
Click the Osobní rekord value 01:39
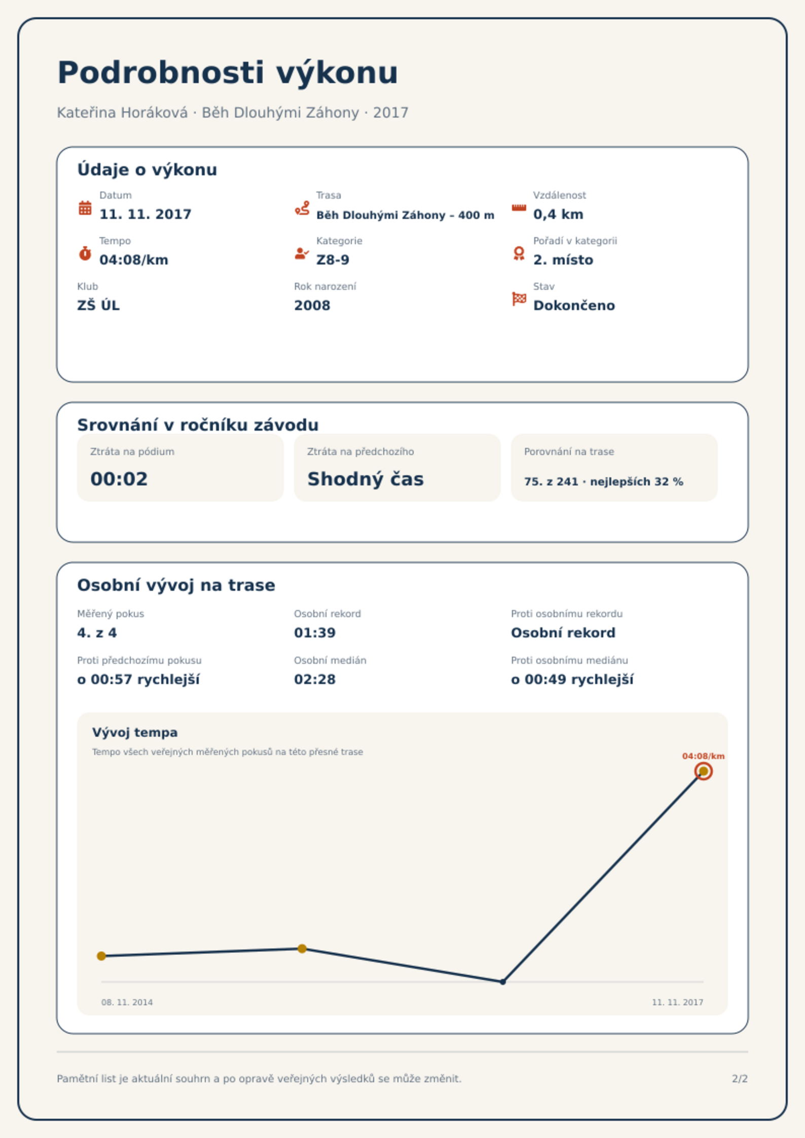pyautogui.click(x=315, y=633)
